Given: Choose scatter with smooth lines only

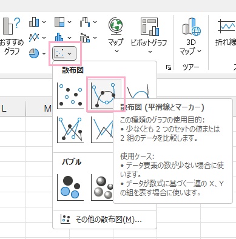Looking at the screenshot, I should click(139, 90).
